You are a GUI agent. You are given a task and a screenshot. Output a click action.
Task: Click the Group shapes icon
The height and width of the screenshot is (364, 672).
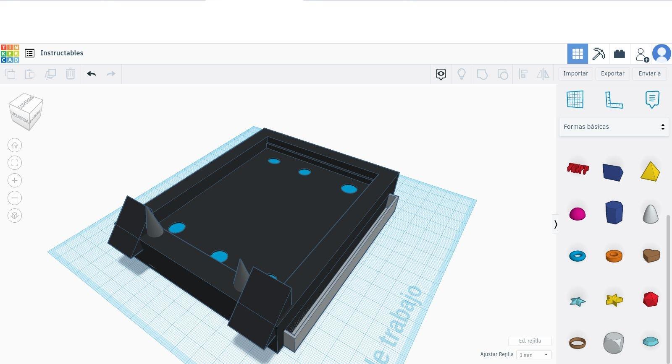click(x=482, y=74)
